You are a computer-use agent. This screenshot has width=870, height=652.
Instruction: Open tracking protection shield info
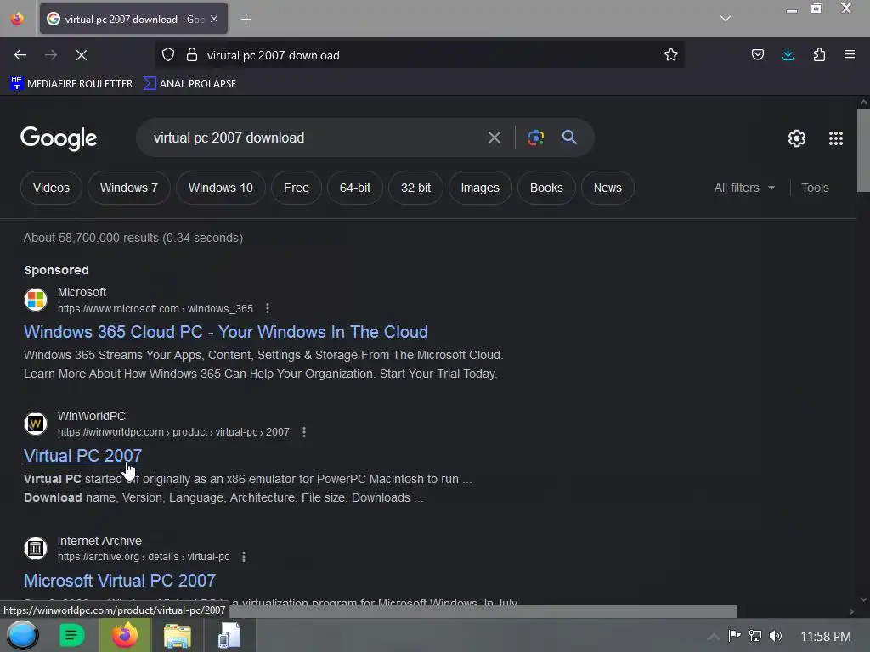[168, 55]
